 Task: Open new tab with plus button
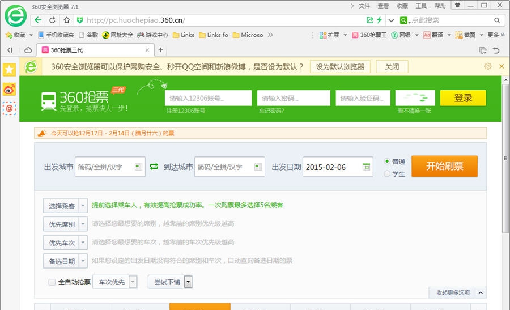(x=161, y=50)
